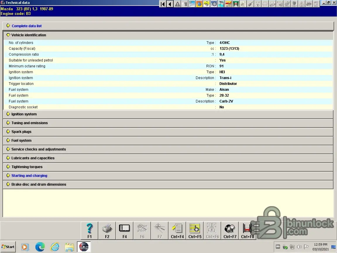Viewport: 337px width, 253px height.
Task: Print the data using the F2 printer button
Action: [x=107, y=231]
